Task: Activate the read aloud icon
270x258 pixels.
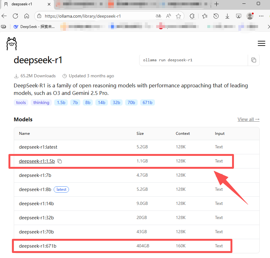Action: tap(168, 16)
